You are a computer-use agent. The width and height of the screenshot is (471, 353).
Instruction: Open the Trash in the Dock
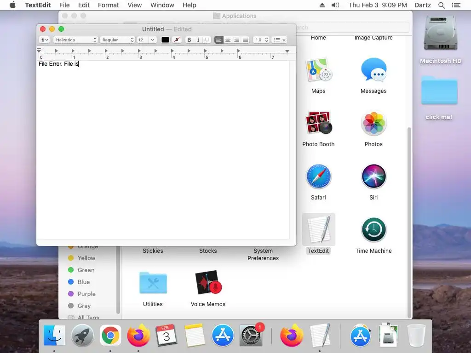416,335
